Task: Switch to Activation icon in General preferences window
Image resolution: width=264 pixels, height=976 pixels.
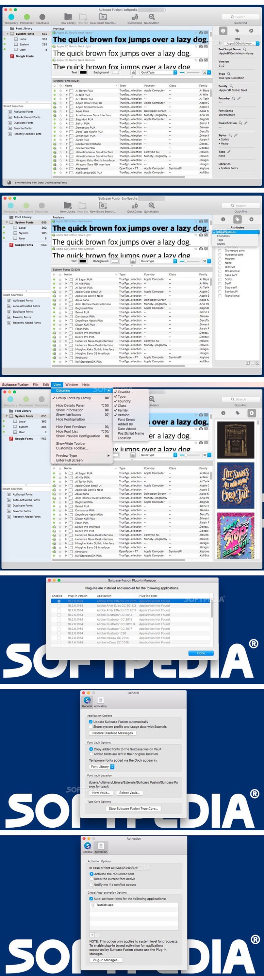Action: [100, 700]
